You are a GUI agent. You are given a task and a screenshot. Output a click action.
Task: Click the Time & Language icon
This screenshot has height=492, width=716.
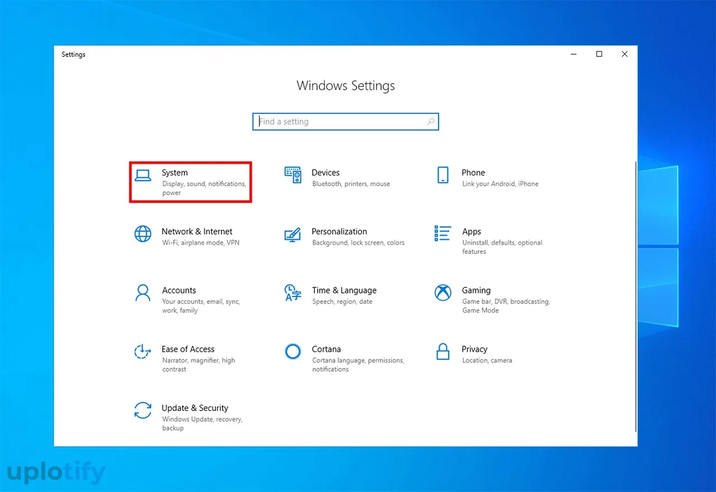tap(293, 292)
